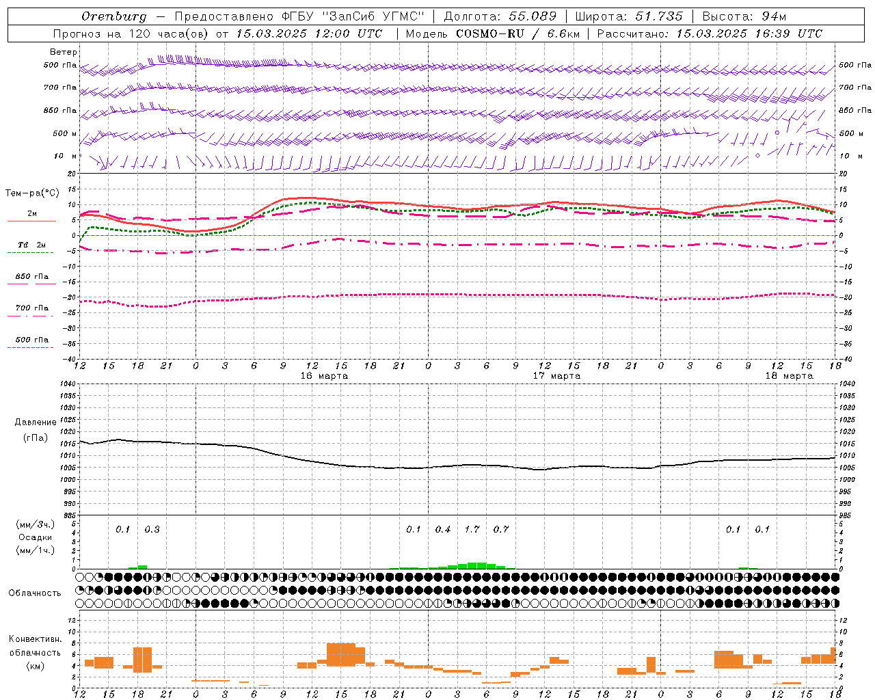The width and height of the screenshot is (875, 700).
Task: Click the 'Осадки' precipitation label
Action: point(36,537)
